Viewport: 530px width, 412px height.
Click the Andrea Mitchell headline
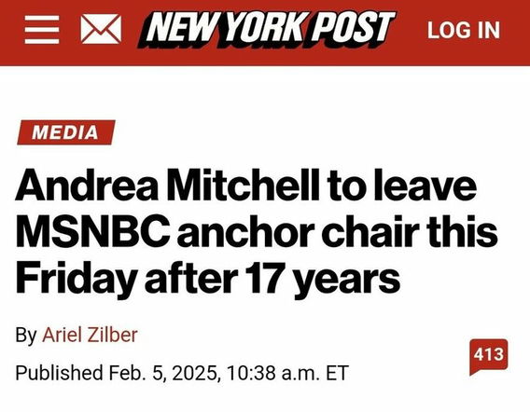coord(257,233)
